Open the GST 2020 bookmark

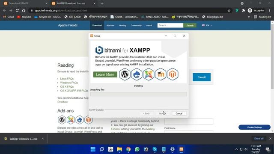[72, 17]
